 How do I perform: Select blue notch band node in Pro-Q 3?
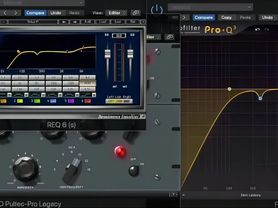coord(260,98)
